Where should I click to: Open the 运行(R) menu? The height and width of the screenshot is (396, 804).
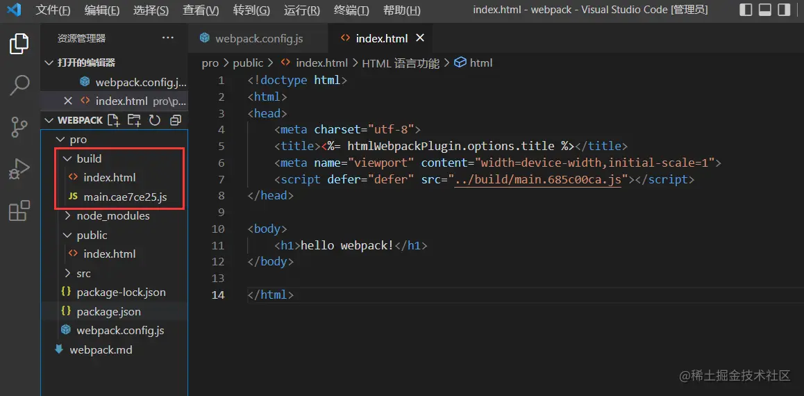pyautogui.click(x=301, y=10)
